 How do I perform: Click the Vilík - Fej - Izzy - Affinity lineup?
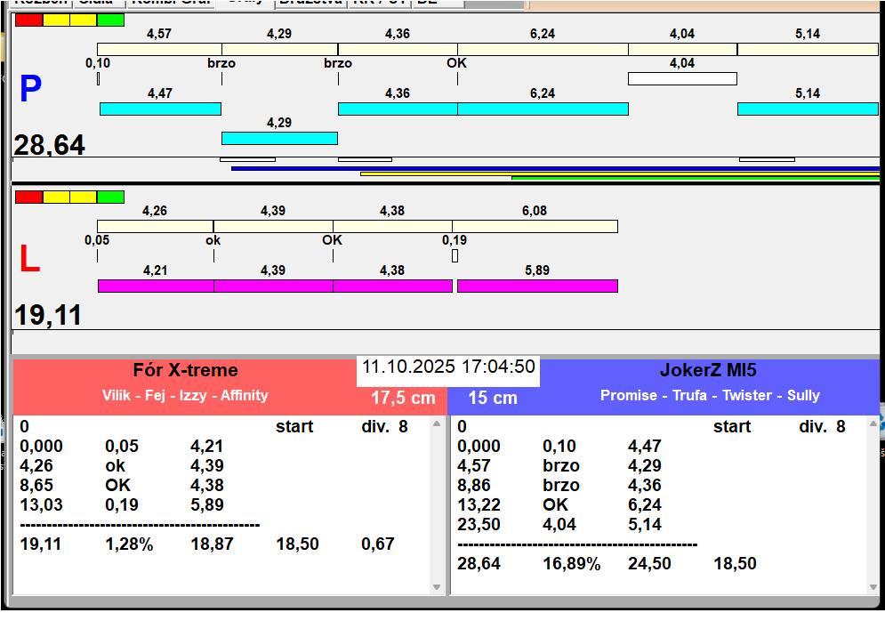coord(185,395)
